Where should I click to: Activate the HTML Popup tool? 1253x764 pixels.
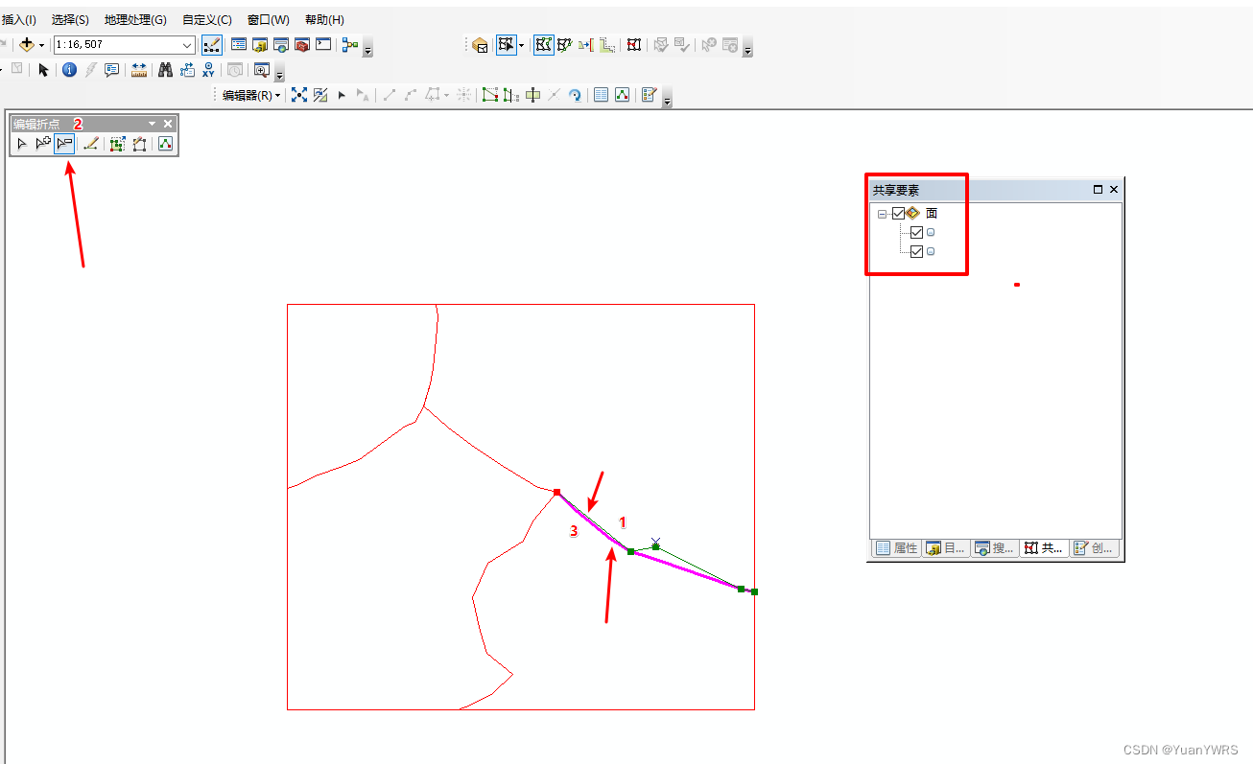pyautogui.click(x=111, y=70)
